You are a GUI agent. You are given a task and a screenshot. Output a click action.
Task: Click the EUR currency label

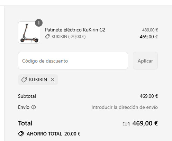(x=126, y=124)
